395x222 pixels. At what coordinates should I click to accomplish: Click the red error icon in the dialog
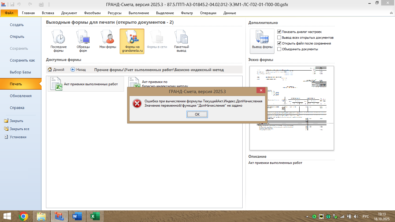(137, 103)
